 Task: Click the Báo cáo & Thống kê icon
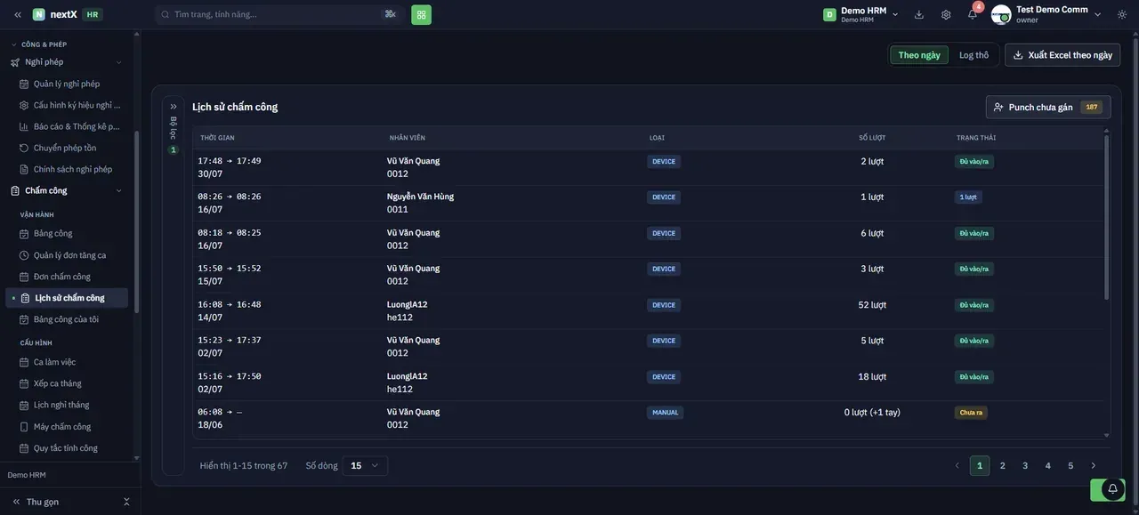pos(24,126)
